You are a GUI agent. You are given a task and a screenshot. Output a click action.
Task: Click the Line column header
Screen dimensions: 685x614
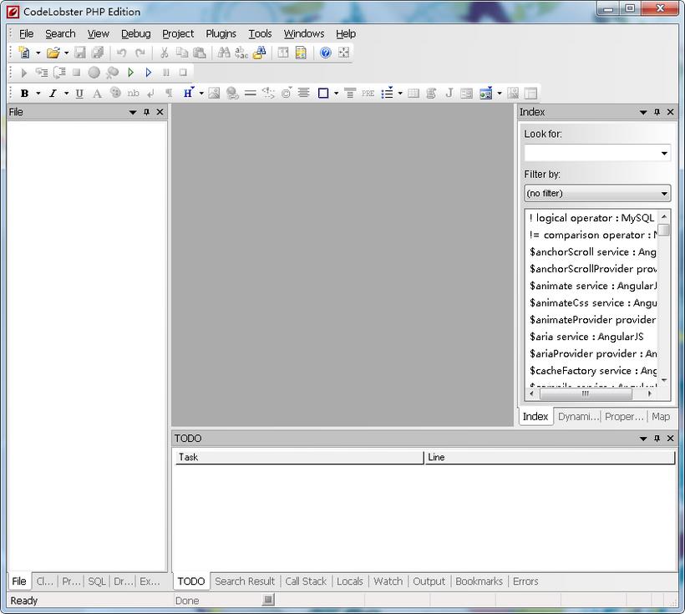[550, 457]
